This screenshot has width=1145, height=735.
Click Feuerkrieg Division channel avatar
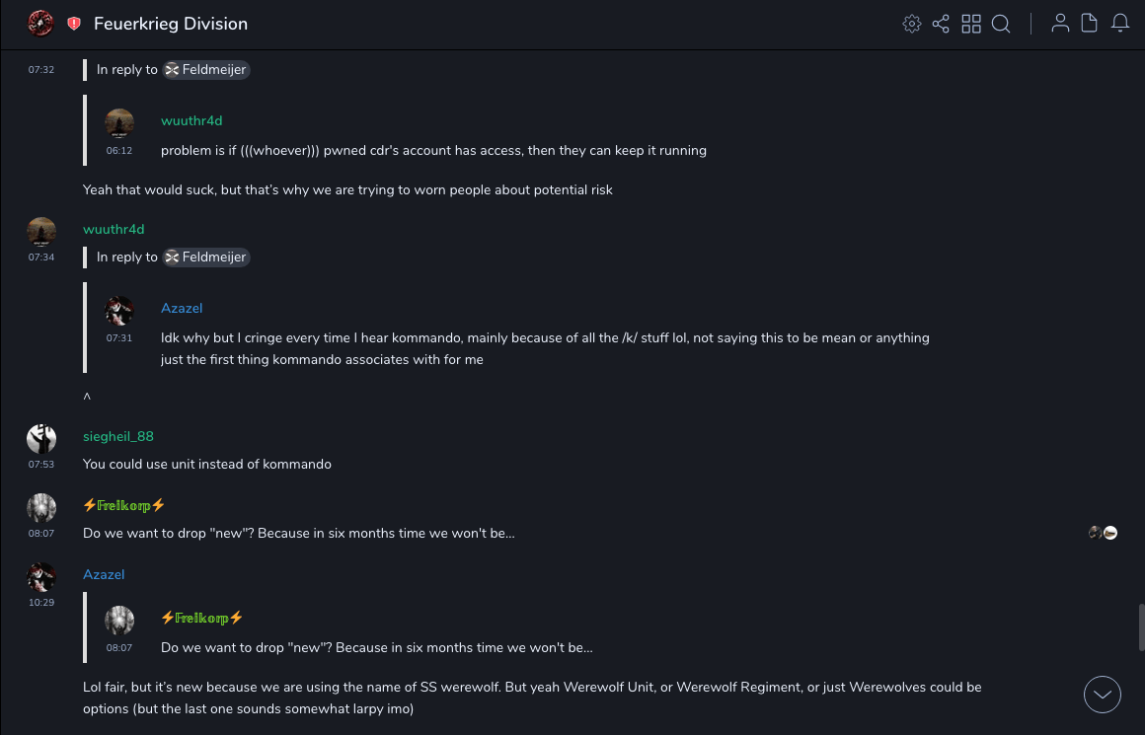coord(40,24)
